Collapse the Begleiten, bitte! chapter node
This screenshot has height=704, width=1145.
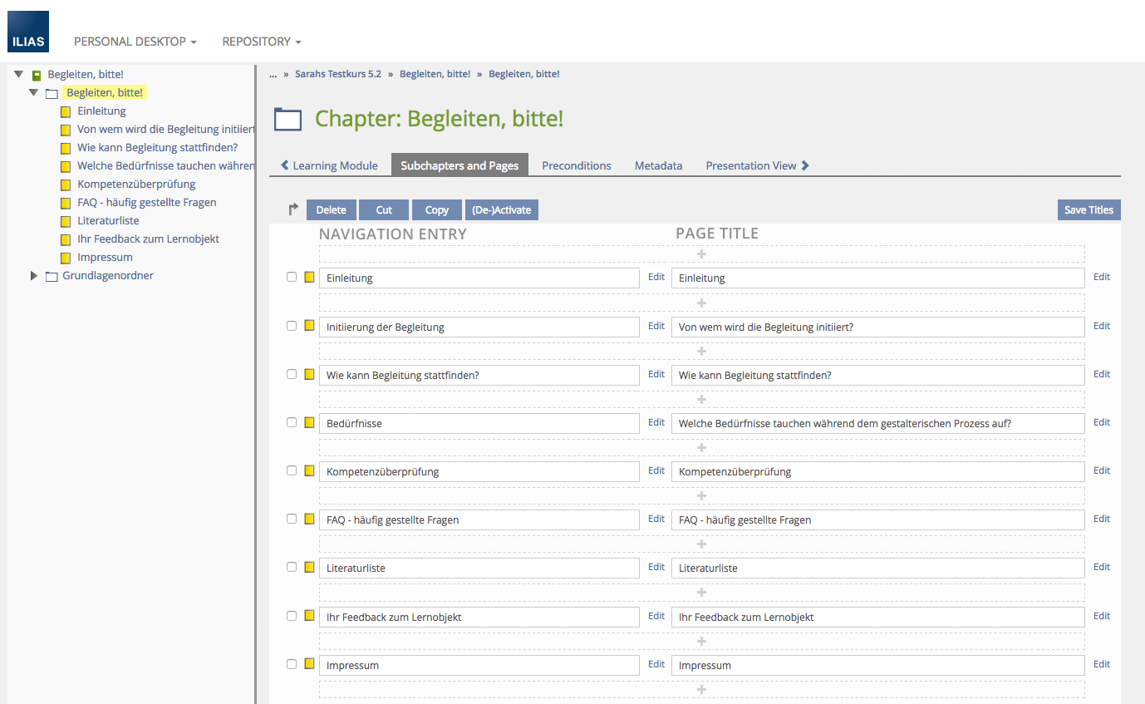(34, 93)
